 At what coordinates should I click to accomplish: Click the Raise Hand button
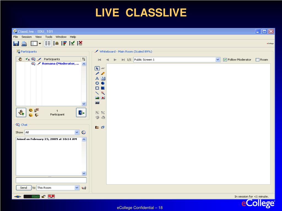(21, 112)
